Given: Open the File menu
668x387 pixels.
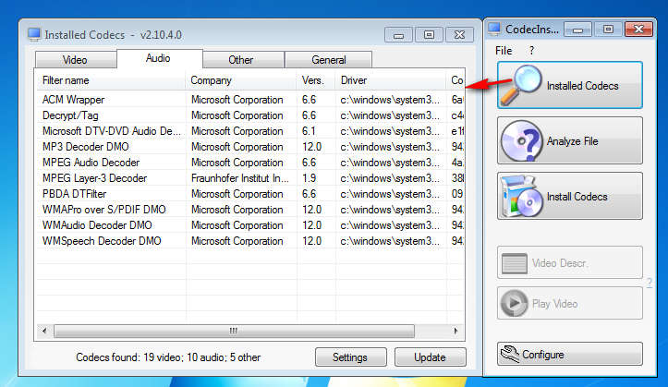Looking at the screenshot, I should (504, 51).
